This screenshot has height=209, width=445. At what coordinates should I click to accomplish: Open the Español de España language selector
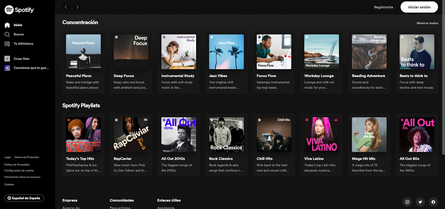[24, 198]
